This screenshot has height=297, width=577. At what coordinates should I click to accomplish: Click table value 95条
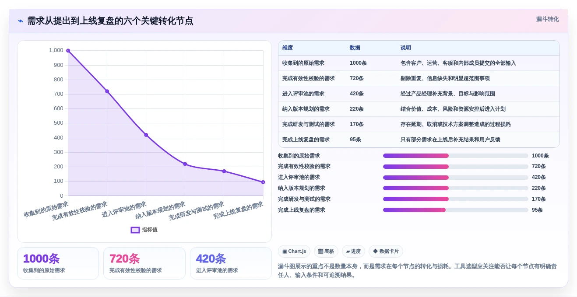[355, 140]
